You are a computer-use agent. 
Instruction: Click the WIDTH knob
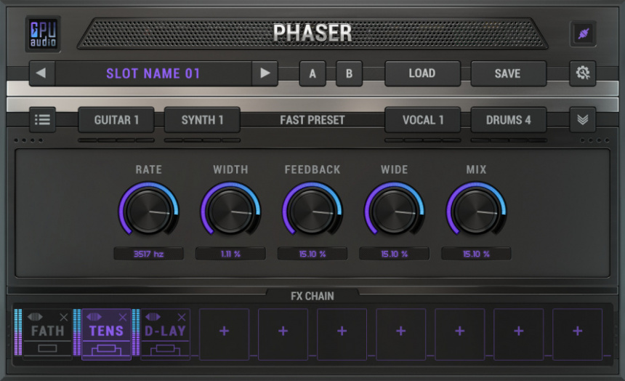point(231,211)
